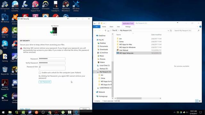Sort files by the Name column header
Viewport: 205px width, 115px height.
[119, 35]
